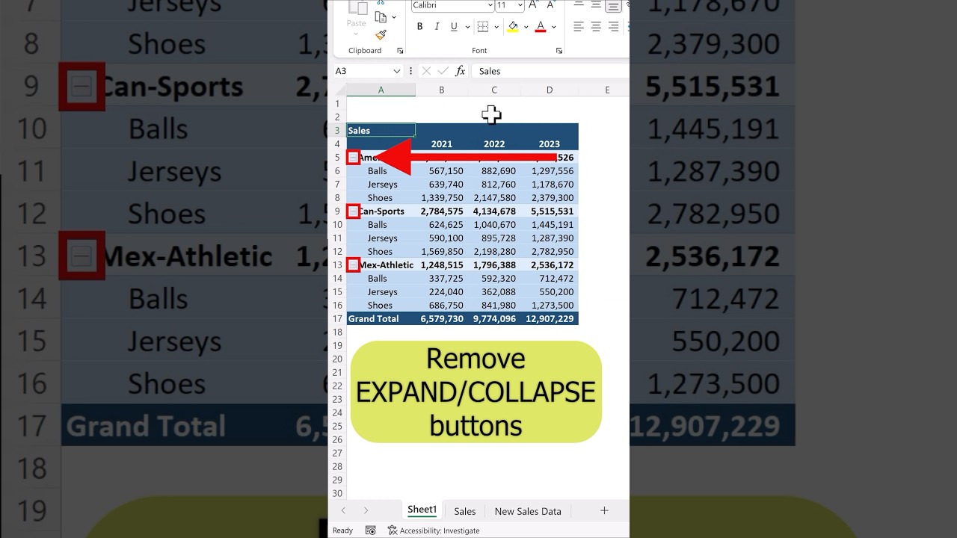957x538 pixels.
Task: Select the Jerseys cell in row 11
Action: pos(381,238)
